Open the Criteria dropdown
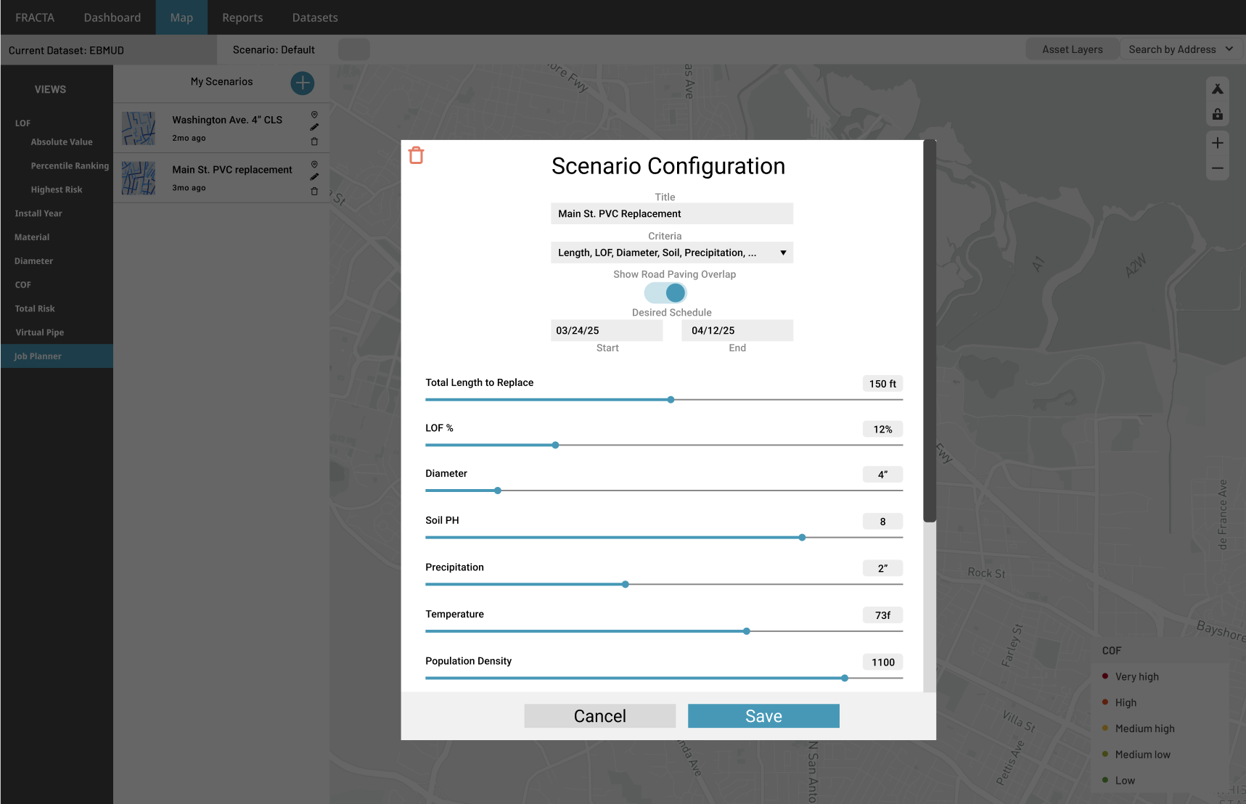Viewport: 1246px width, 804px height. pos(672,253)
